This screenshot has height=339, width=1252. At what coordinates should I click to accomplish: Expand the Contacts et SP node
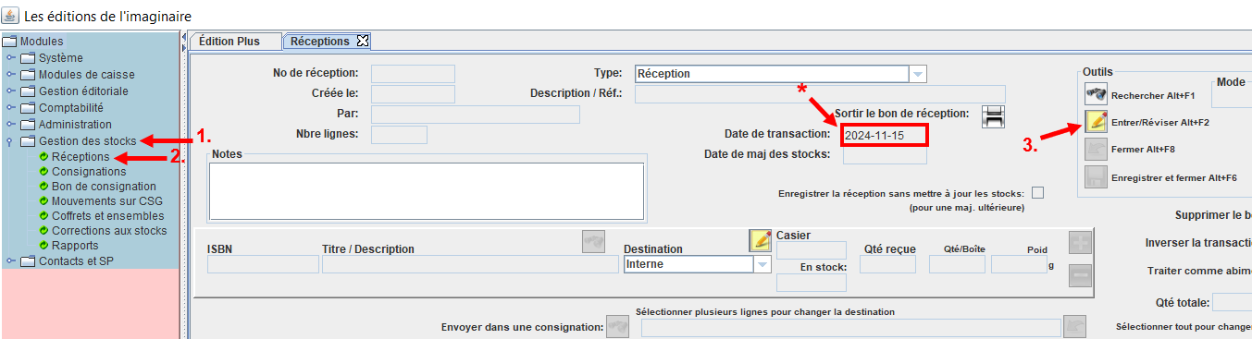[x=10, y=261]
